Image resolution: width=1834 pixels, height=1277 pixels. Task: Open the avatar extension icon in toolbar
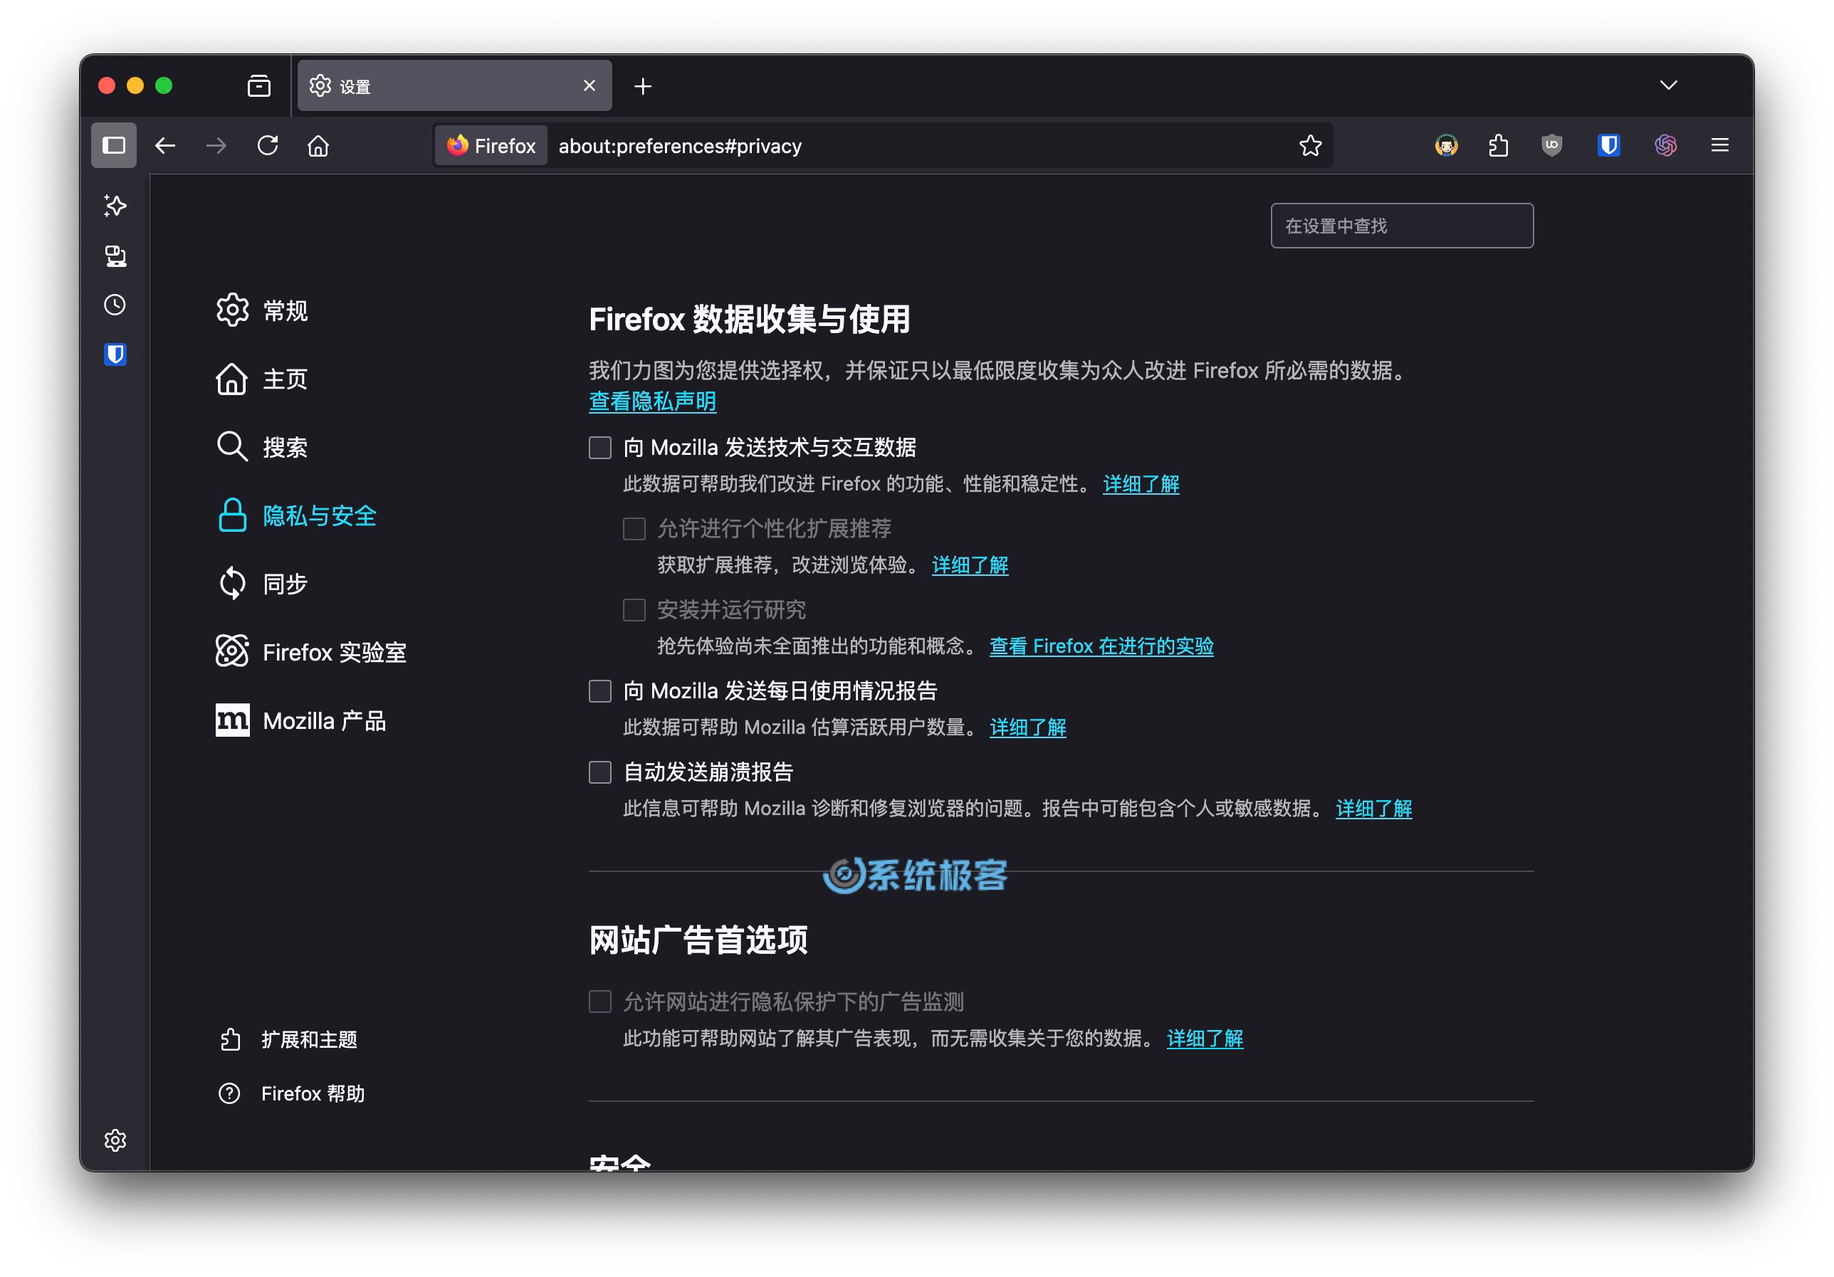[x=1447, y=145]
